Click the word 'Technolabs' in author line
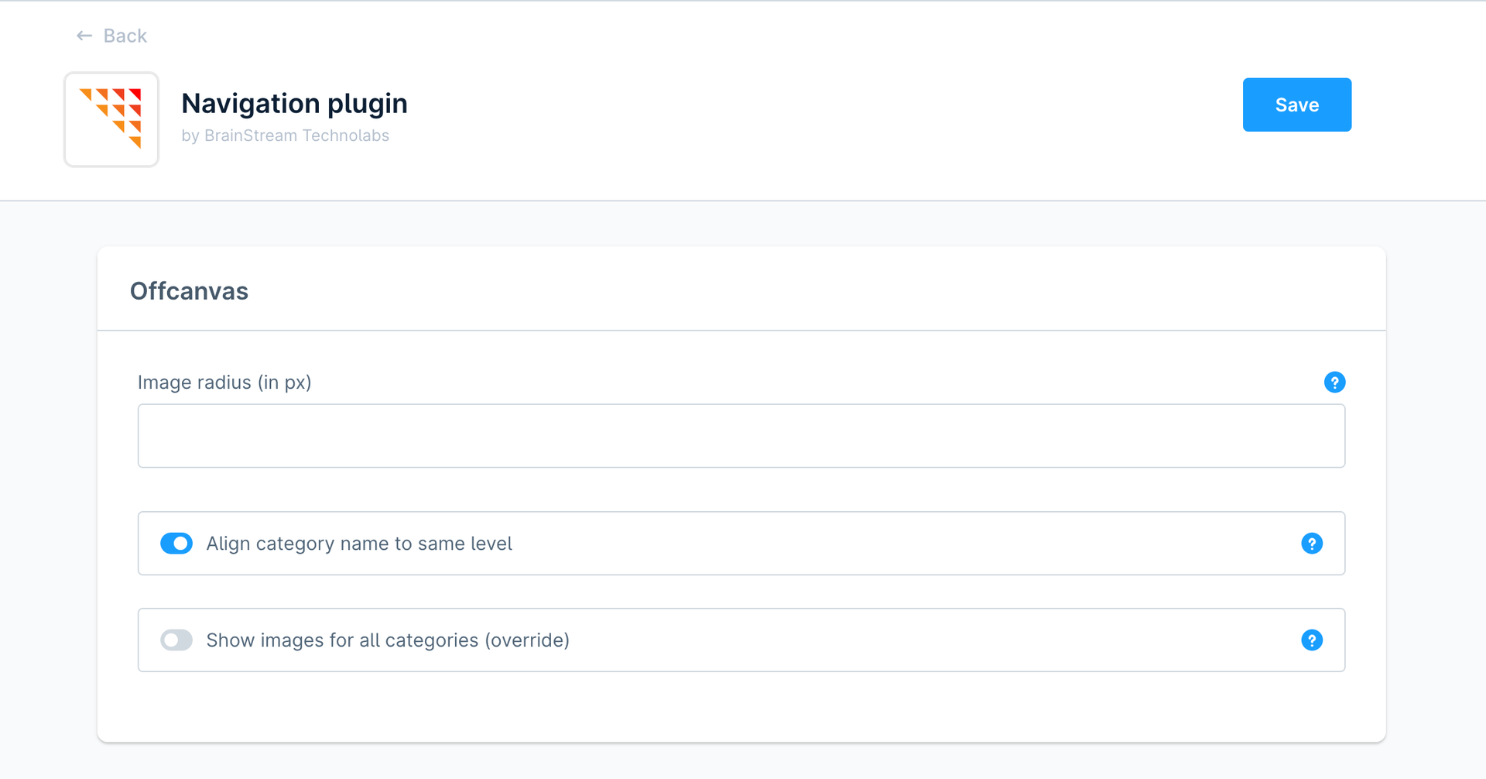Image resolution: width=1486 pixels, height=779 pixels. 345,136
